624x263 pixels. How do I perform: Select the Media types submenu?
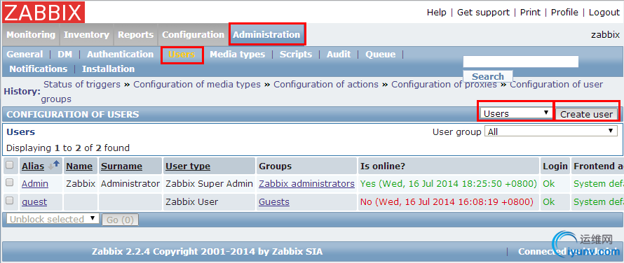click(x=237, y=55)
